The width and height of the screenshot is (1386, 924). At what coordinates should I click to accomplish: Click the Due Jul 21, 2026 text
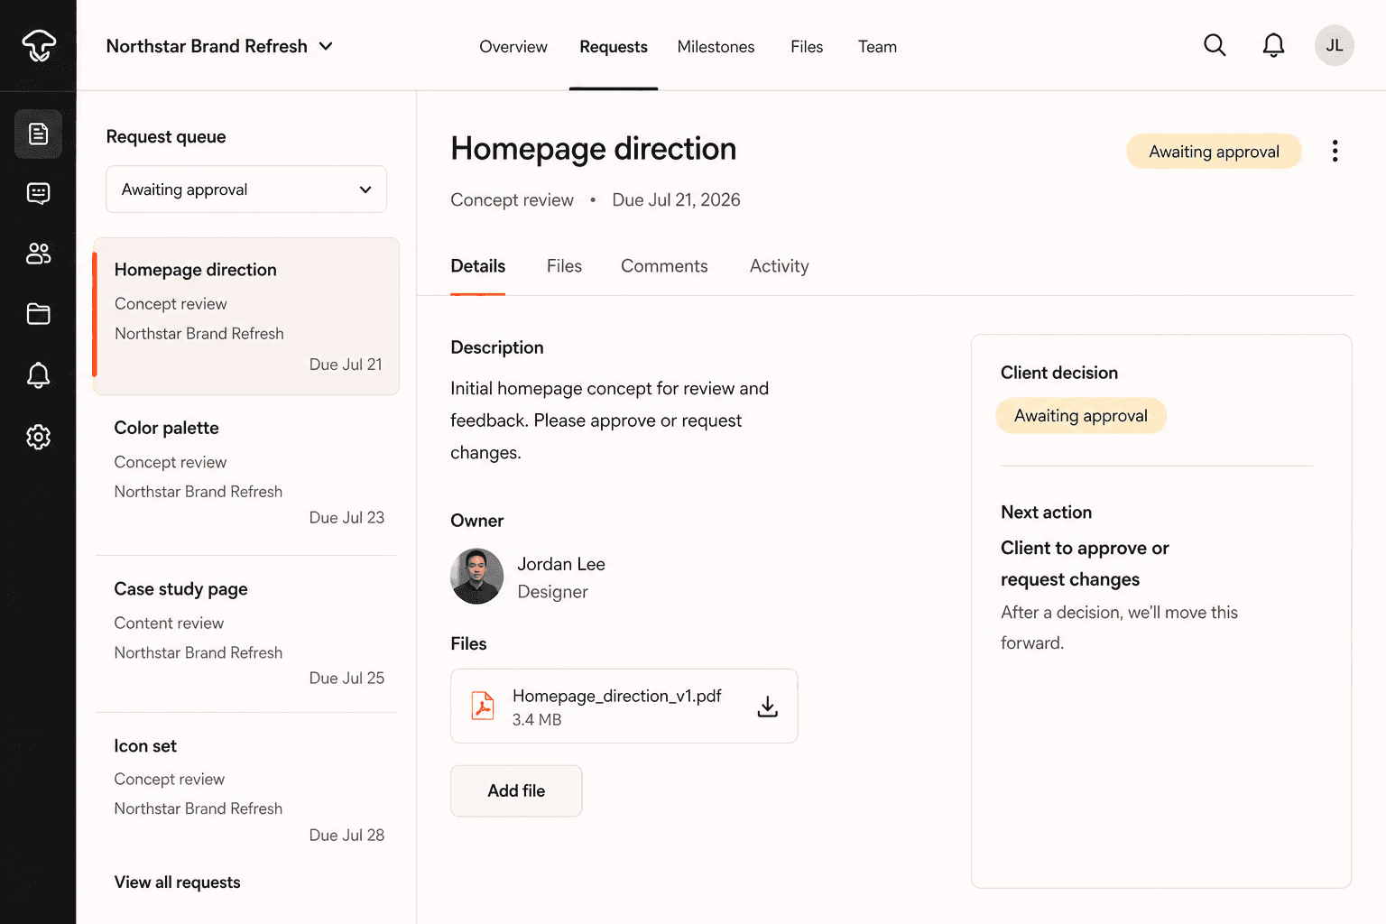click(x=676, y=200)
